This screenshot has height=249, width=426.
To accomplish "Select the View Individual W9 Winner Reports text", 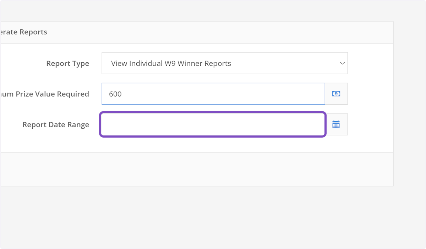I will click(x=171, y=64).
